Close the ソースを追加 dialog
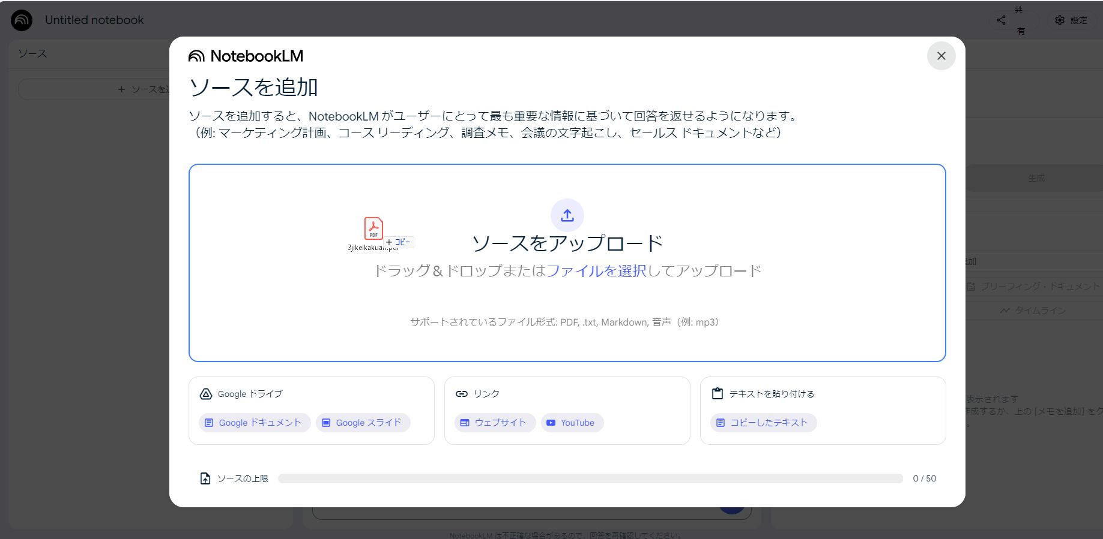Viewport: 1103px width, 539px height. pos(941,56)
